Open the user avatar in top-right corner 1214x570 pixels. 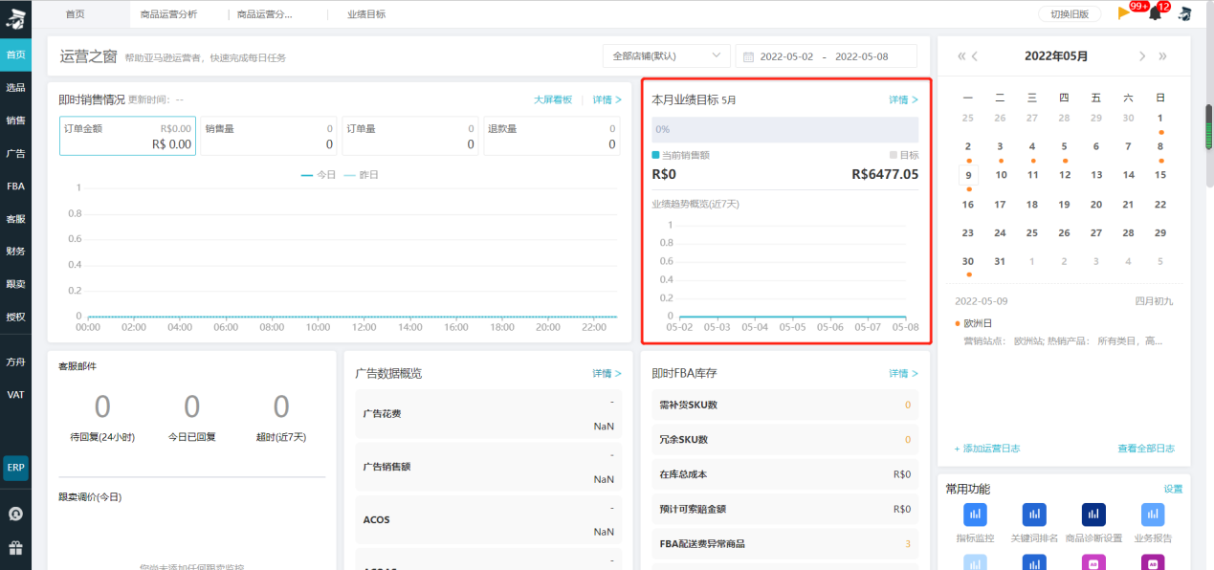(x=1184, y=13)
